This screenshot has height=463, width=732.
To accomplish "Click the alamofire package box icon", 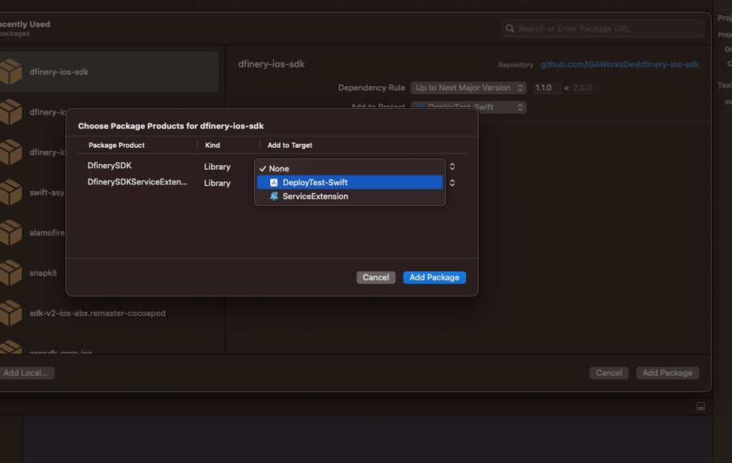I will 11,232.
